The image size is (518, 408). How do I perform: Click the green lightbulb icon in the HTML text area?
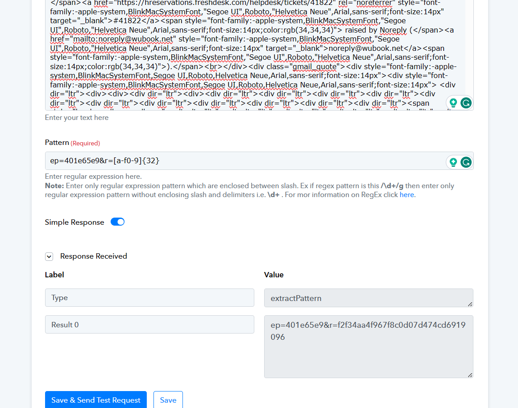click(x=453, y=103)
